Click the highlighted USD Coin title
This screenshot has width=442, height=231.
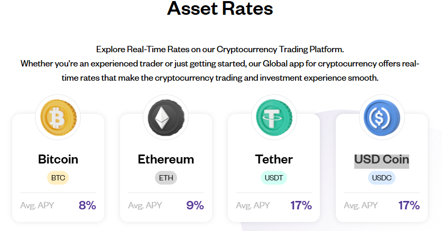(382, 160)
